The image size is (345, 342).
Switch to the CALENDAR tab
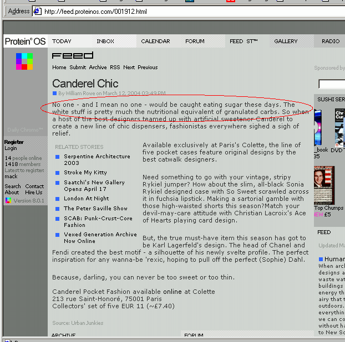(155, 42)
